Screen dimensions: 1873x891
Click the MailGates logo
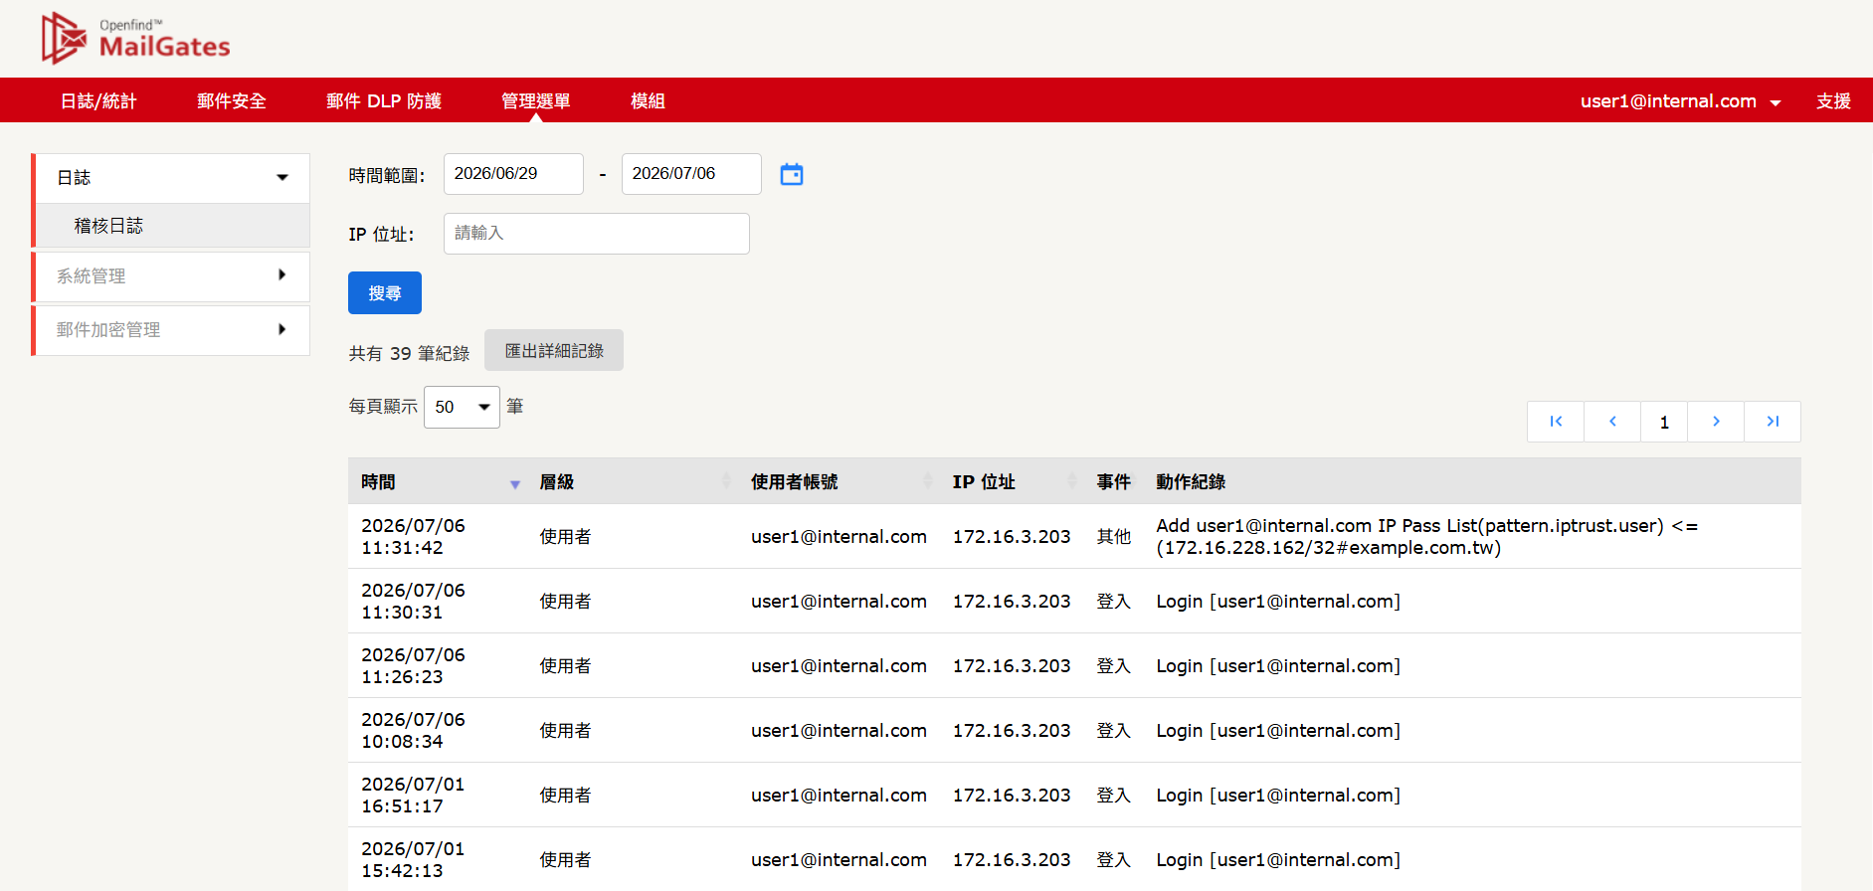tap(136, 38)
